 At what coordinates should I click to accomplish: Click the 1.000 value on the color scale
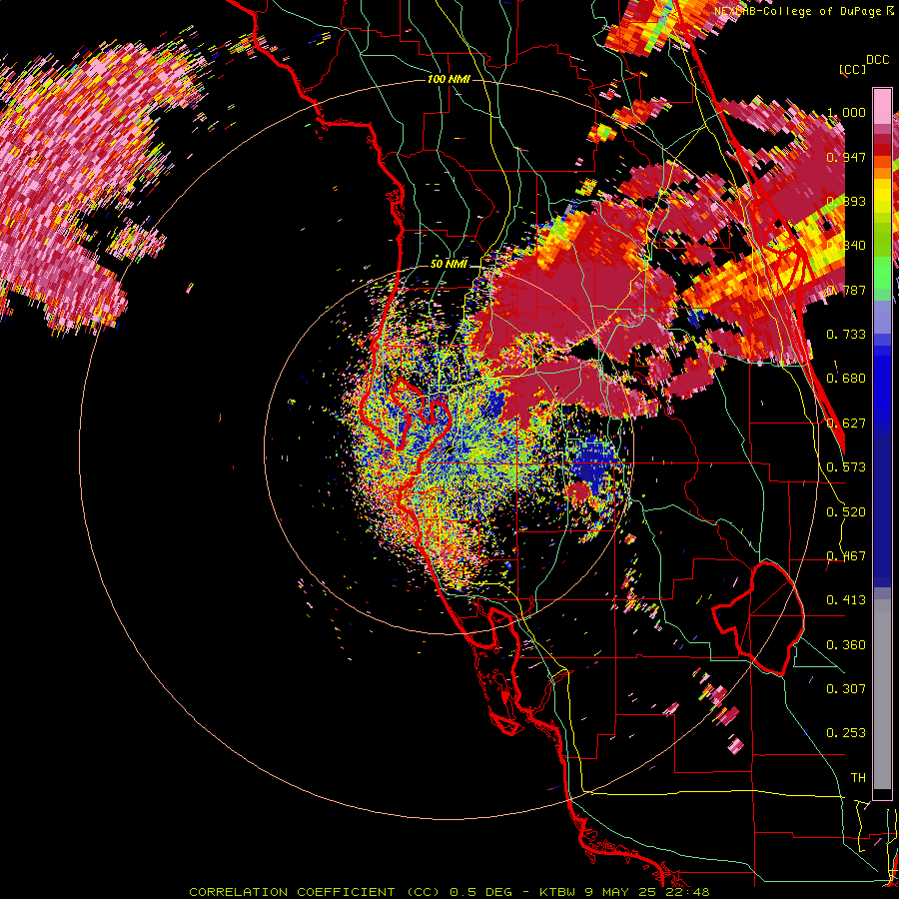tap(846, 112)
